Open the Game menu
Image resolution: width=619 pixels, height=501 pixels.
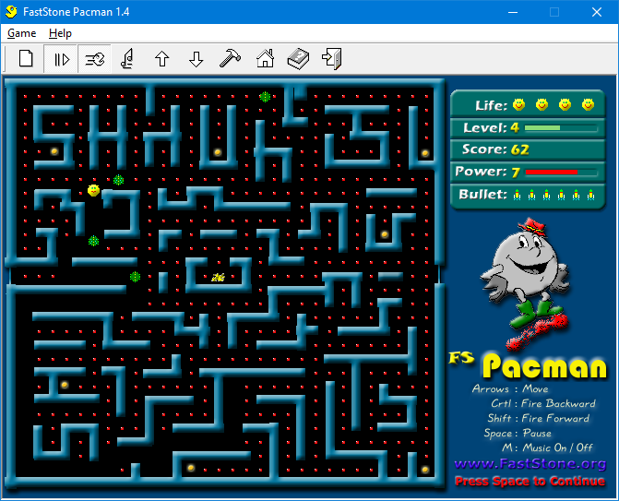click(x=22, y=33)
